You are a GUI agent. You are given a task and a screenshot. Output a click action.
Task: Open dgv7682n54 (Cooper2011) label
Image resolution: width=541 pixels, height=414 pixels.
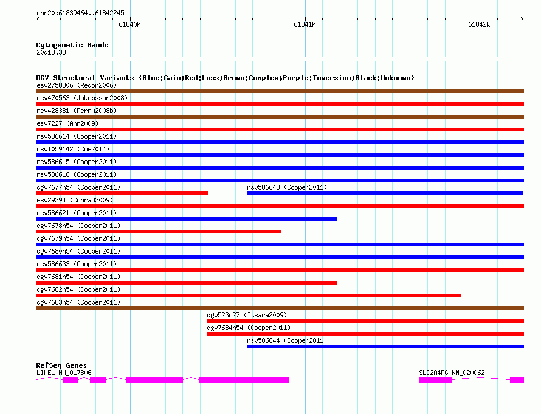click(78, 289)
